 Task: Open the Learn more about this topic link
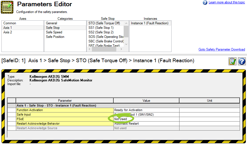pyautogui.click(x=227, y=2)
